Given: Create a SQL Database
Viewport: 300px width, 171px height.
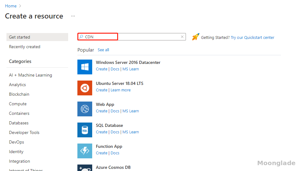Looking at the screenshot, I should pyautogui.click(x=102, y=132).
